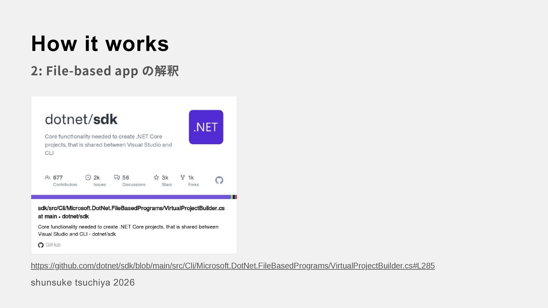Click the contributors people icon
The height and width of the screenshot is (308, 548).
47,177
